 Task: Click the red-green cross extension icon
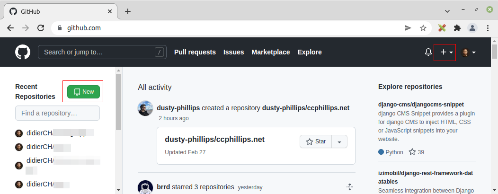442,28
